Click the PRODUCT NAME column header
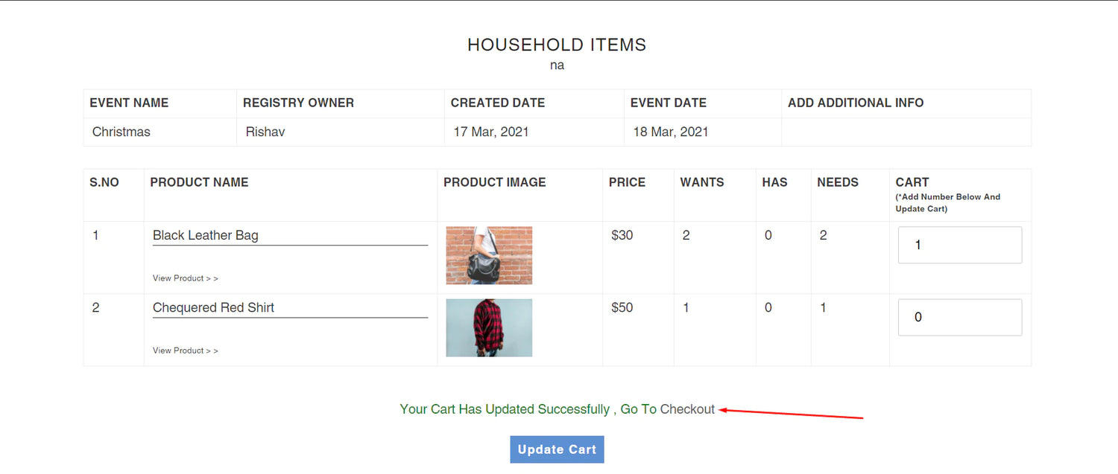This screenshot has width=1118, height=474. tap(199, 182)
